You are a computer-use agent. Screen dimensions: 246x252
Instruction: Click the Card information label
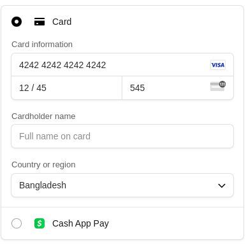coord(42,45)
